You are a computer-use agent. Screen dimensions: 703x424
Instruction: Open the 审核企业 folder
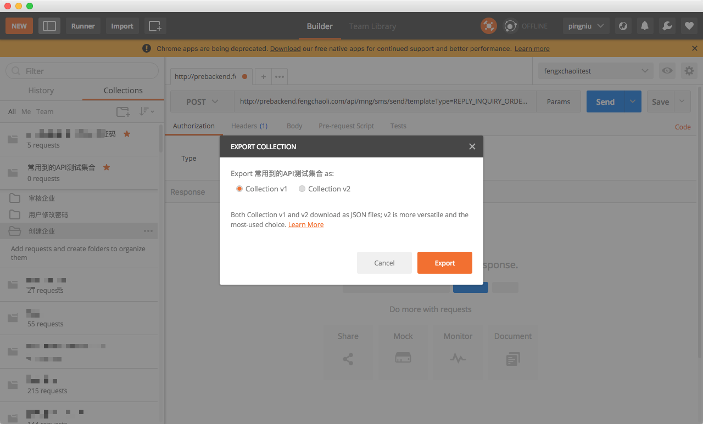tap(79, 198)
